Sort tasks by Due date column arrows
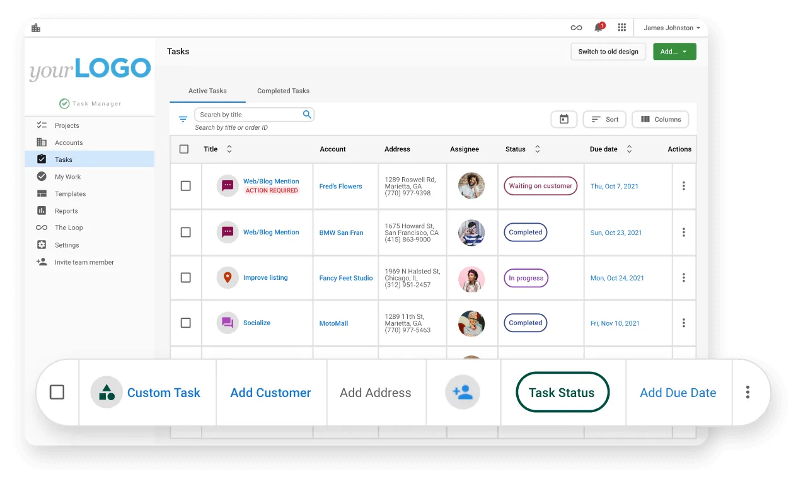803x484 pixels. pyautogui.click(x=628, y=149)
